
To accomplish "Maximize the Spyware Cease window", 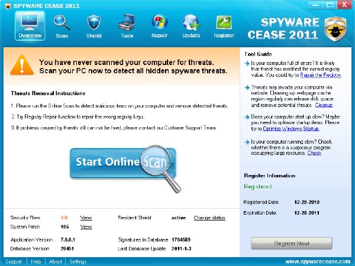I will tap(330, 5).
